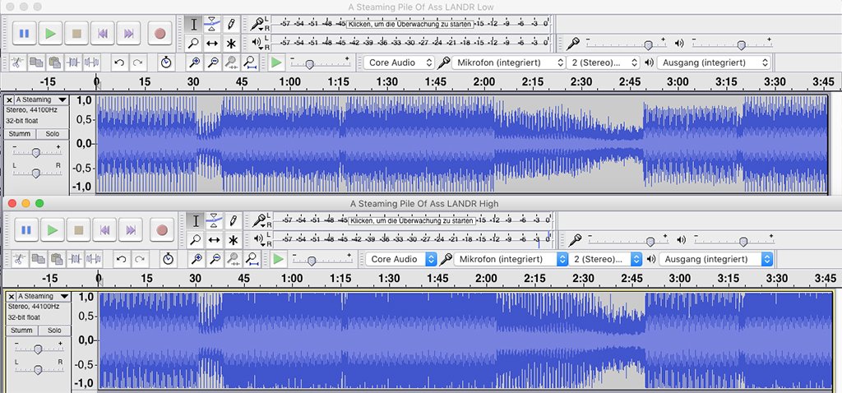Click Zoom In magnifier in LANDR High window
The height and width of the screenshot is (393, 842).
pos(195,259)
